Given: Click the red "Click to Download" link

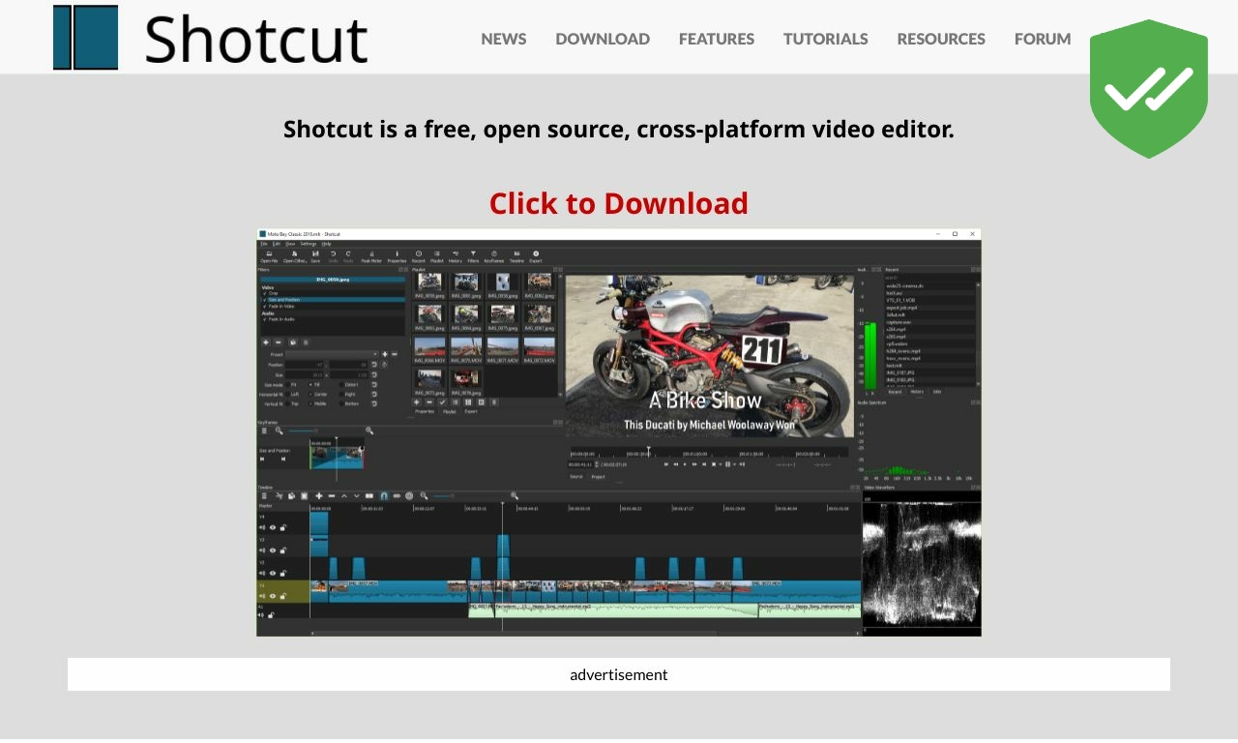Looking at the screenshot, I should pyautogui.click(x=619, y=203).
